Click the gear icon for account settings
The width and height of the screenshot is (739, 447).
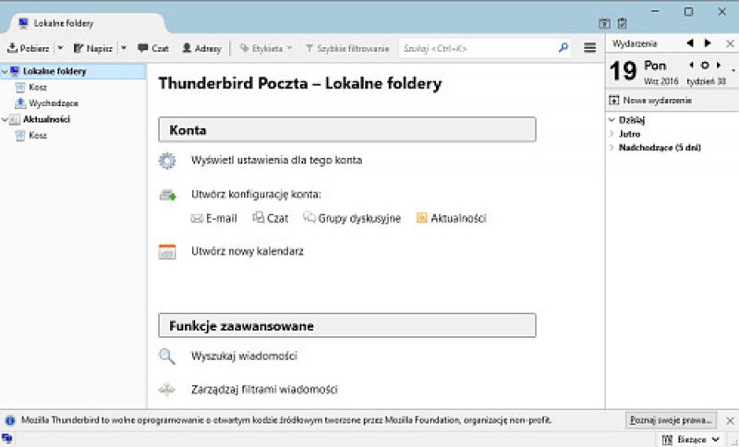point(167,161)
